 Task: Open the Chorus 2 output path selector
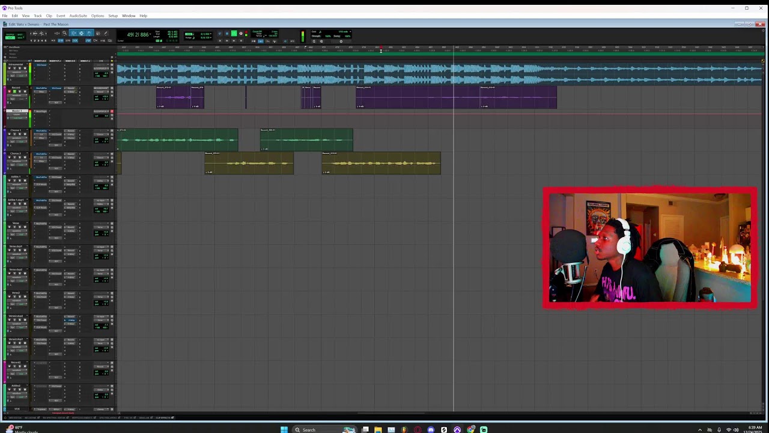coord(102,158)
